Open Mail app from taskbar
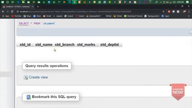The image size is (192, 108). coord(39,2)
